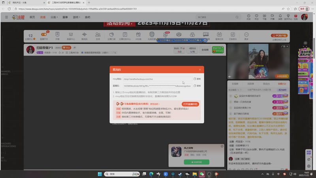Open the 数据中心 icon in streamer toolbar

pyautogui.click(x=71, y=36)
